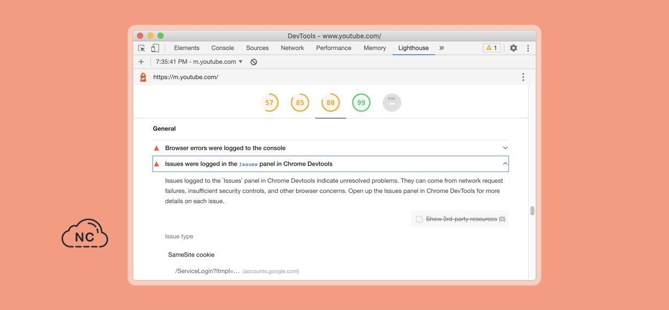Select the Best Practices score gauge 80
The width and height of the screenshot is (669, 310).
(330, 103)
